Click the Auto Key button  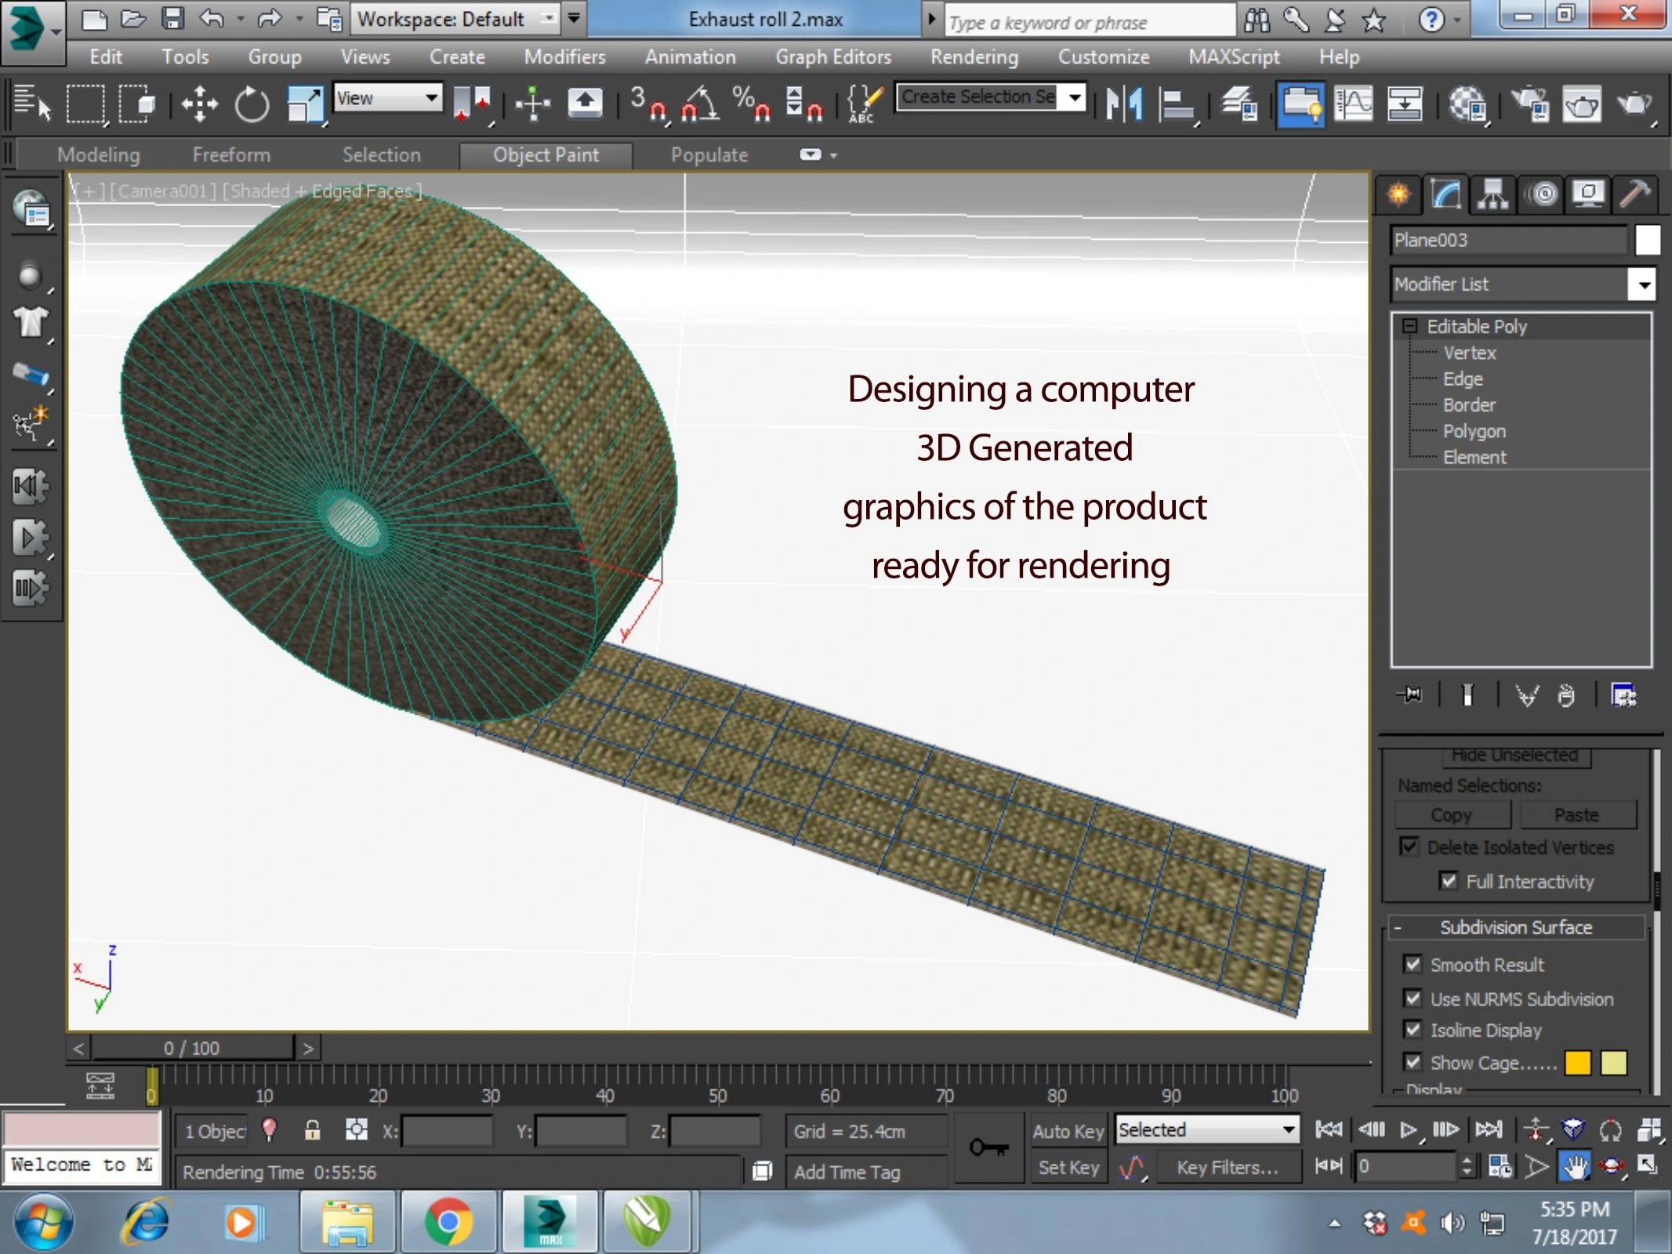coord(1067,1131)
